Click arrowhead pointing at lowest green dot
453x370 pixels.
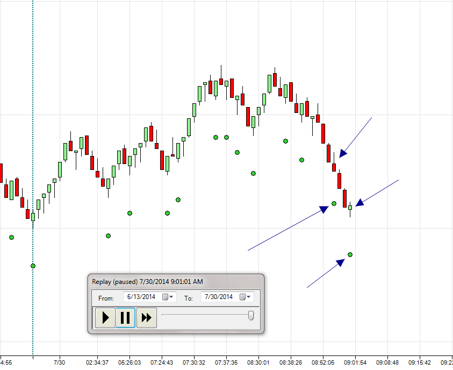(341, 262)
